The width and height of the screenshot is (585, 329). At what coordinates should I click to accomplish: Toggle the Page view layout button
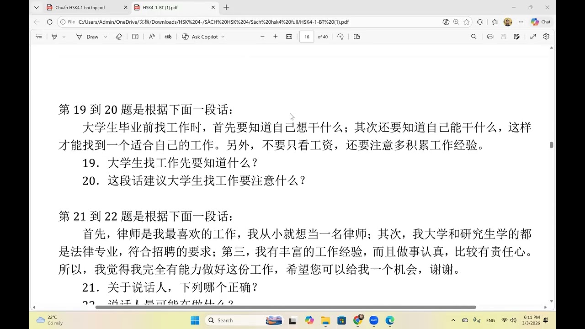(357, 37)
